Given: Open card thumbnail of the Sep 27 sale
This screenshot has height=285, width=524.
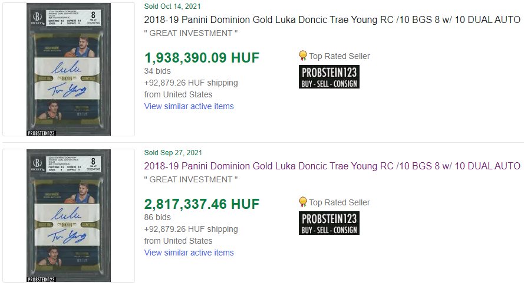Looking at the screenshot, I should (69, 215).
